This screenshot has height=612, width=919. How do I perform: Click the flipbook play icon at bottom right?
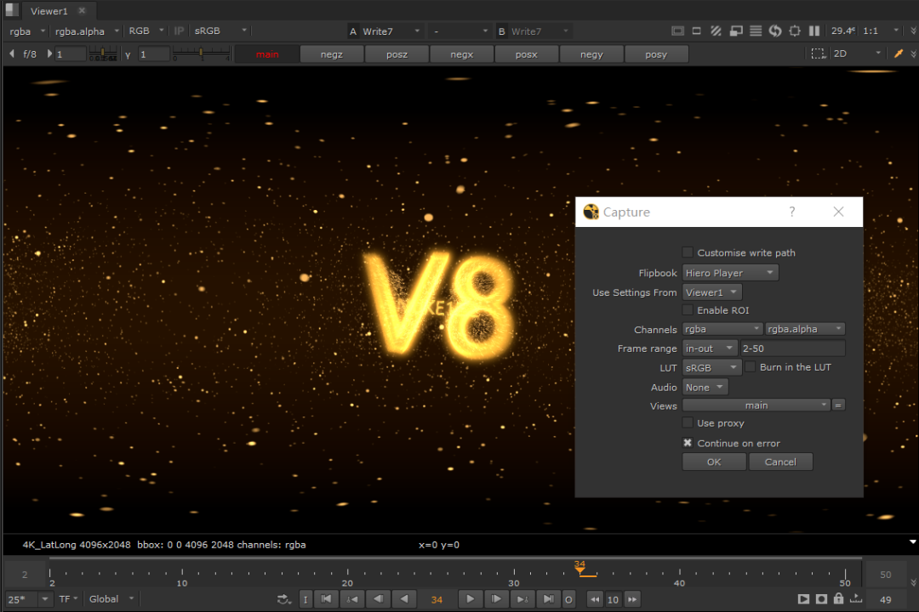(x=804, y=599)
